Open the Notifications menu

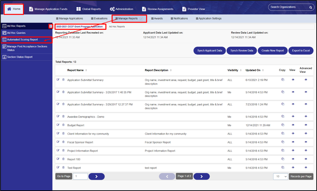tap(179, 18)
